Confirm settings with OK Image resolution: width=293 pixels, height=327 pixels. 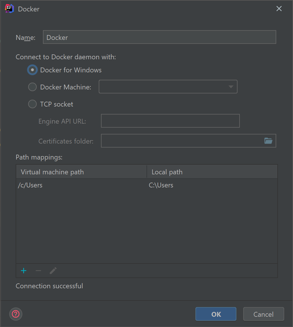(x=216, y=314)
